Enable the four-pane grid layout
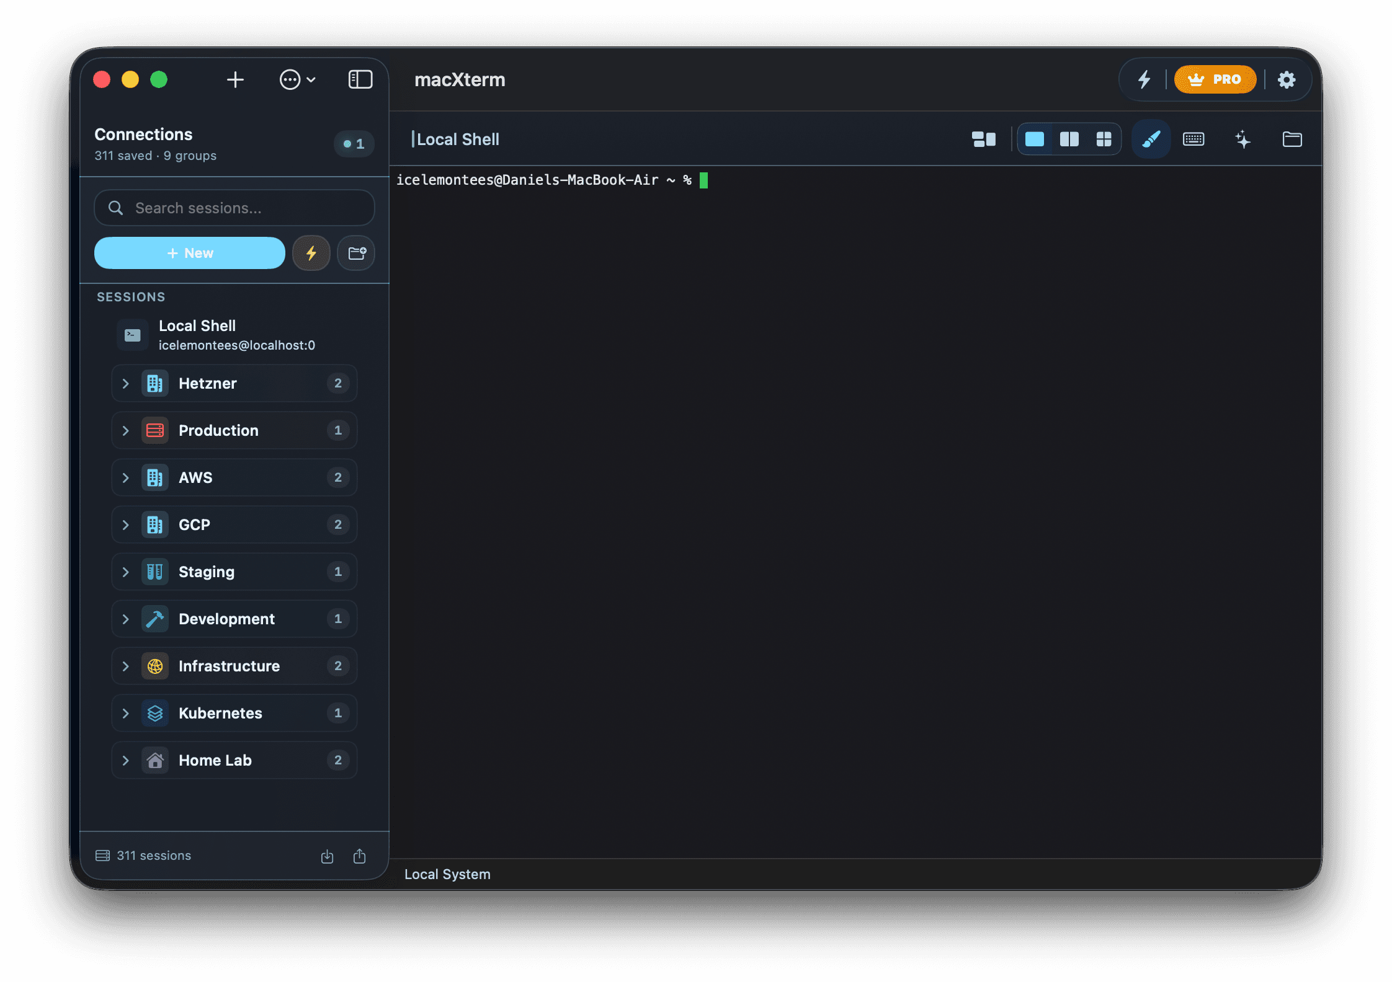This screenshot has height=982, width=1392. coord(1104,139)
